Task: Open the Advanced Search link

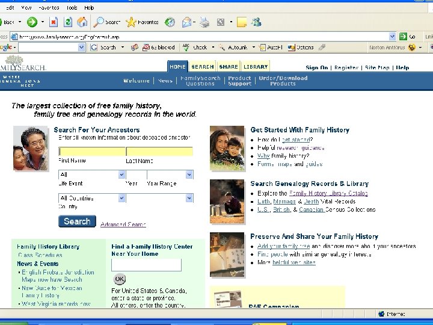Action: tap(123, 224)
